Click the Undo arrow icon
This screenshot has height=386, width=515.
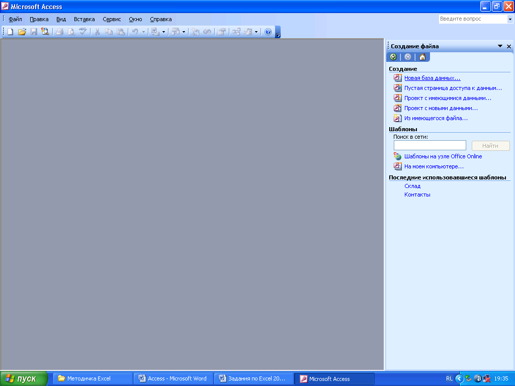click(x=135, y=32)
